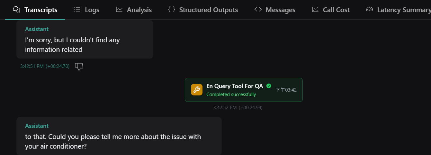Image resolution: width=431 pixels, height=155 pixels.
Task: View the Latency Summary tab
Action: (404, 10)
